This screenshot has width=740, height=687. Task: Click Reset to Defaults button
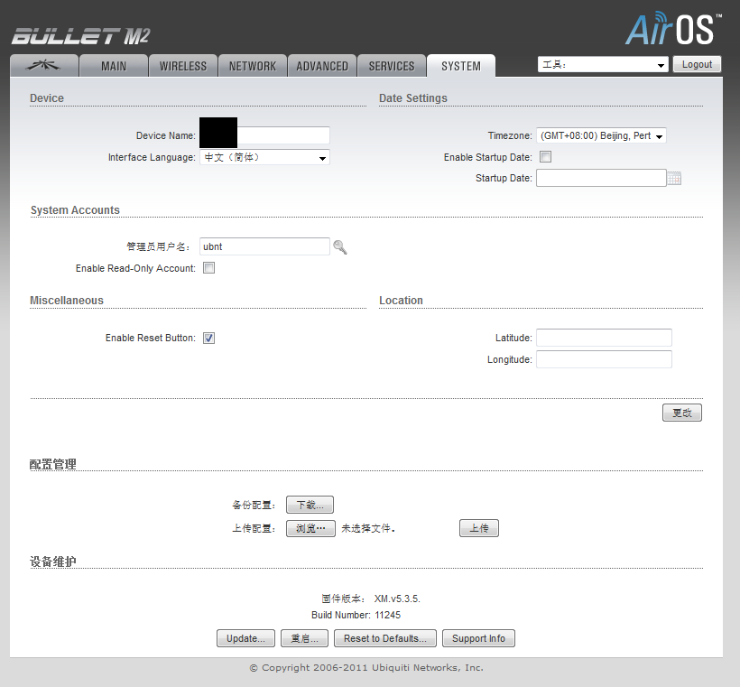(x=385, y=638)
